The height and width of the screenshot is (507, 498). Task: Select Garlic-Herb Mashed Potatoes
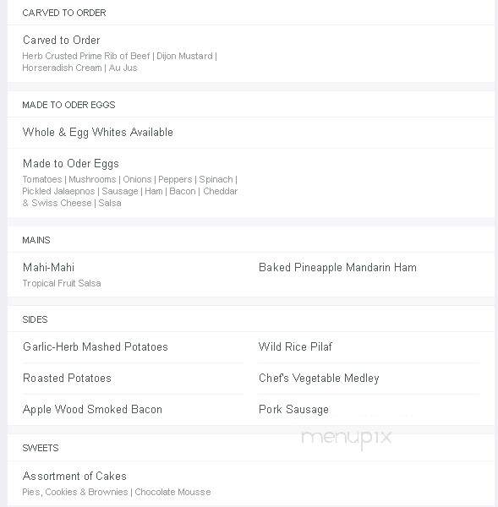96,347
